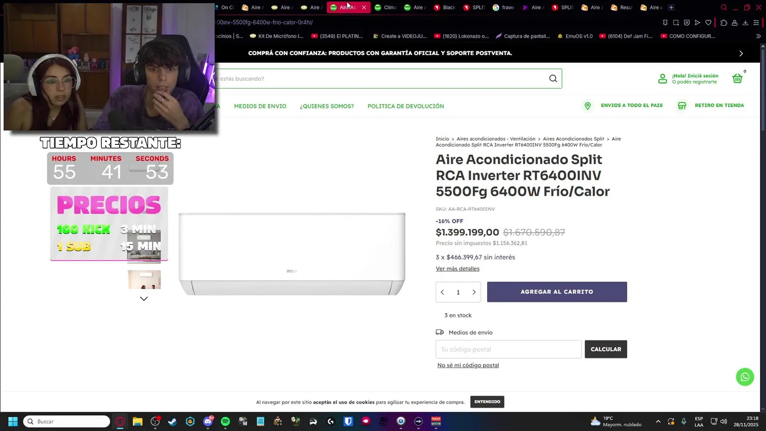Click the location pin icon for shipping
The image size is (766, 431).
(x=588, y=105)
